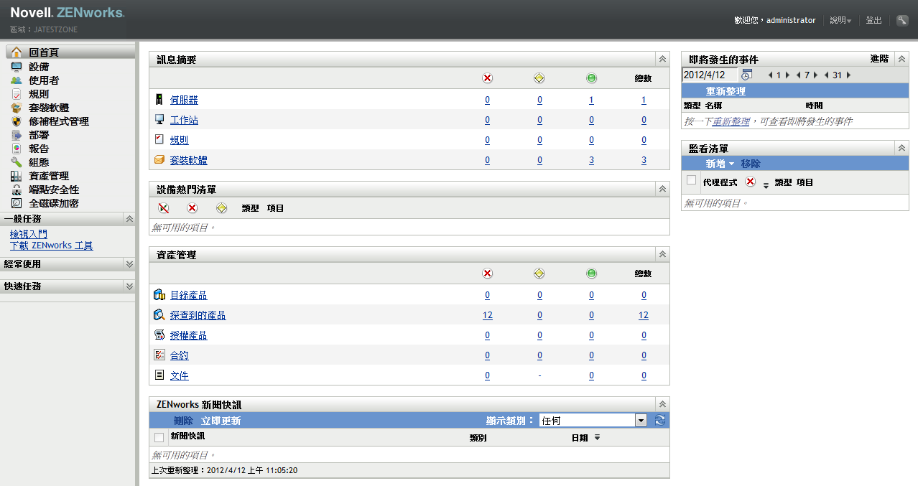Screen dimensions: 918x486
Task: Tick the 監看清單 select-all checkbox
Action: pos(691,180)
